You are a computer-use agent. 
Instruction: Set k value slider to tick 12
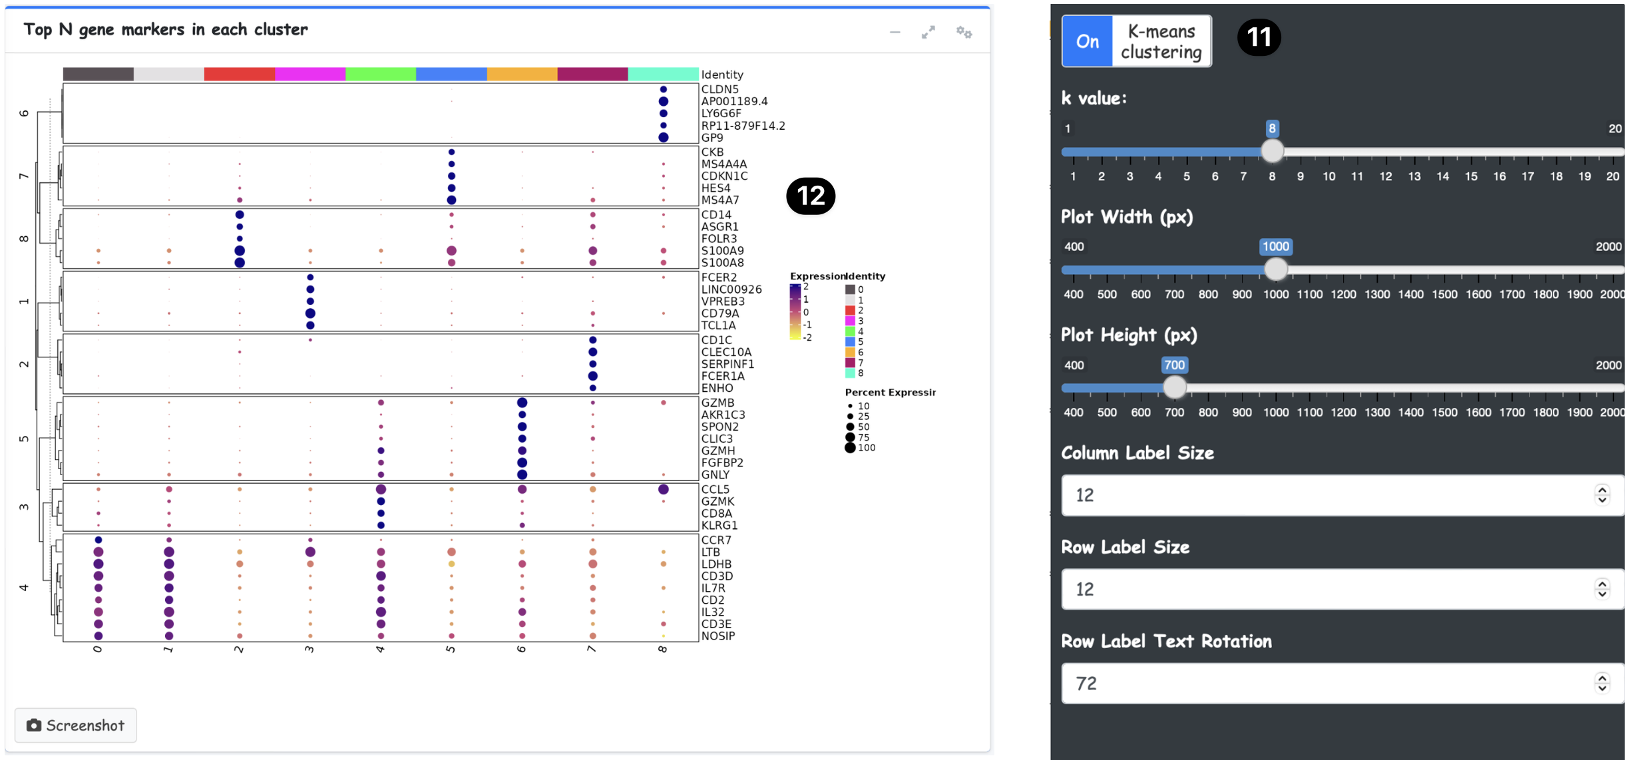[1386, 152]
